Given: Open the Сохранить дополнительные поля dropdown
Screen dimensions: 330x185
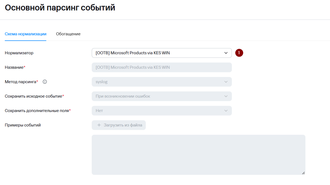Looking at the screenshot, I should tap(162, 111).
